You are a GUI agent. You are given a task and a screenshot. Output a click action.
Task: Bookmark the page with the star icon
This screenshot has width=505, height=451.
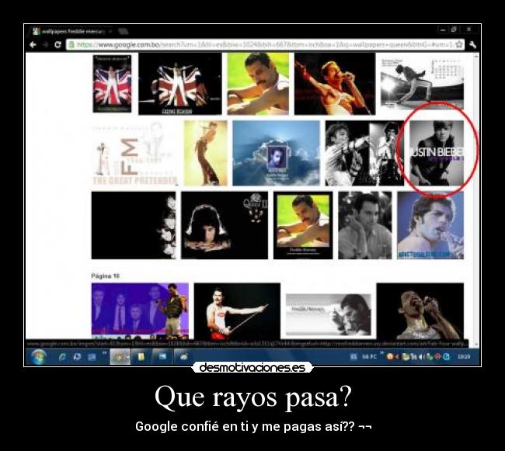tap(459, 44)
